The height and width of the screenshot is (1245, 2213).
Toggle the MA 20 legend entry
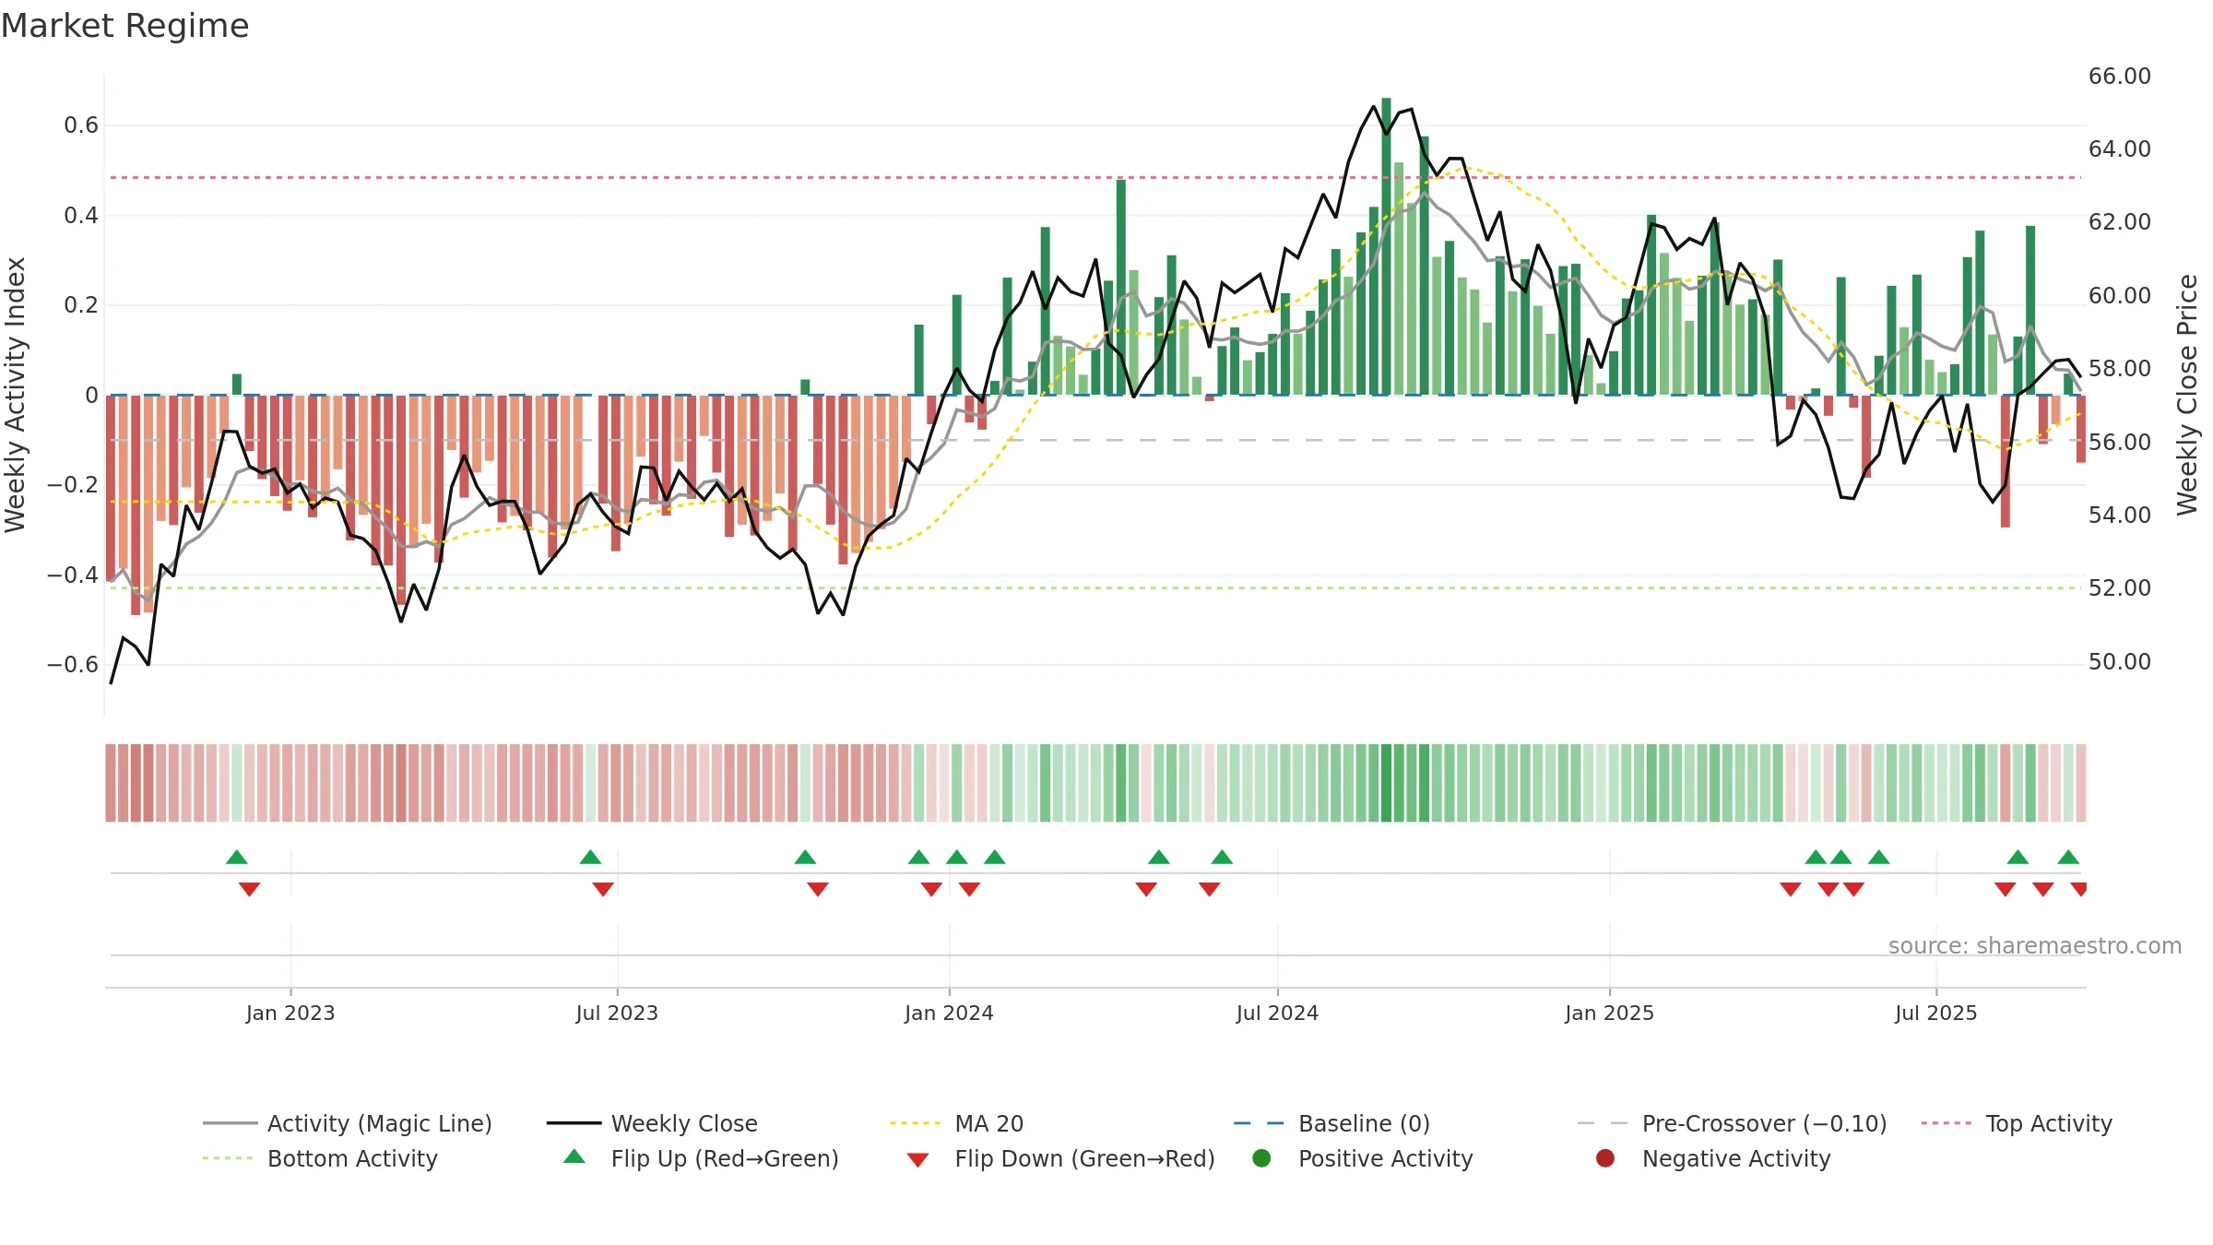(x=956, y=1123)
